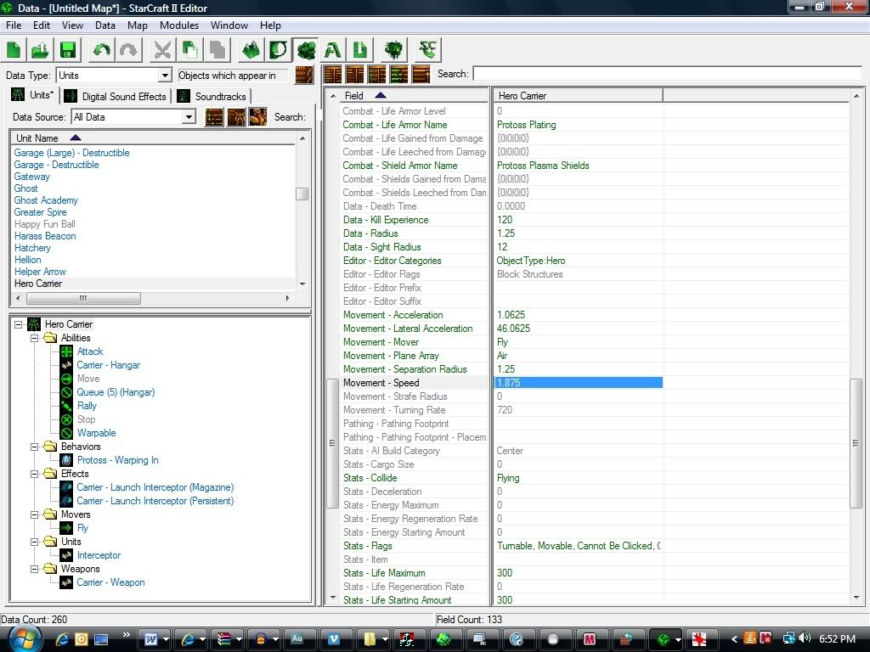Viewport: 870px width, 652px height.
Task: Undo the last action with the green arrow
Action: click(102, 50)
